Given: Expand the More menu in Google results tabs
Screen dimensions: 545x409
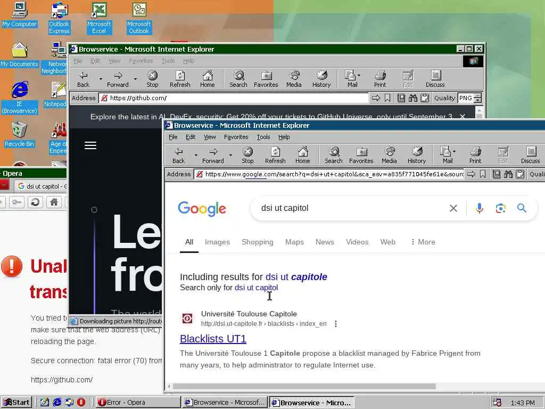Looking at the screenshot, I should click(423, 242).
